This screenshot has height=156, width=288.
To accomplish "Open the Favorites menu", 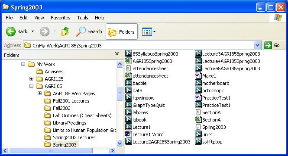I will (x=61, y=18).
